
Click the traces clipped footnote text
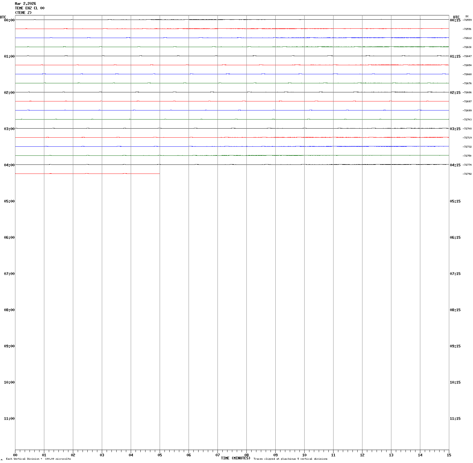(290, 459)
